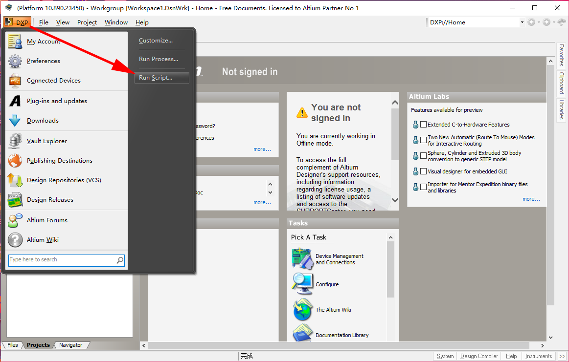Click flask icon beside Extended C-to-Hardware Features
This screenshot has width=569, height=362.
(415, 125)
